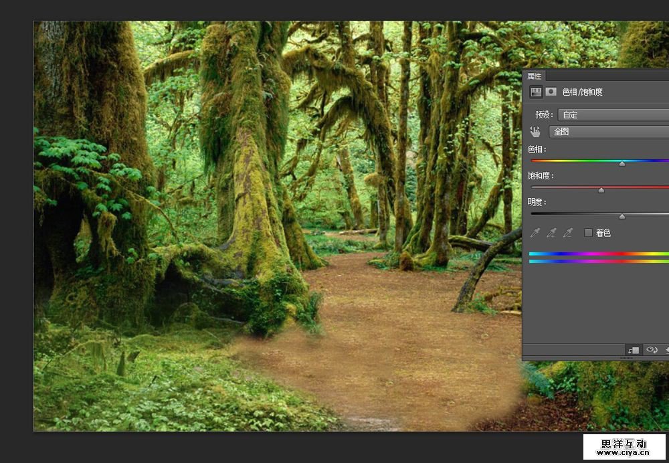
Task: Click the clip to layer icon
Action: [x=633, y=350]
